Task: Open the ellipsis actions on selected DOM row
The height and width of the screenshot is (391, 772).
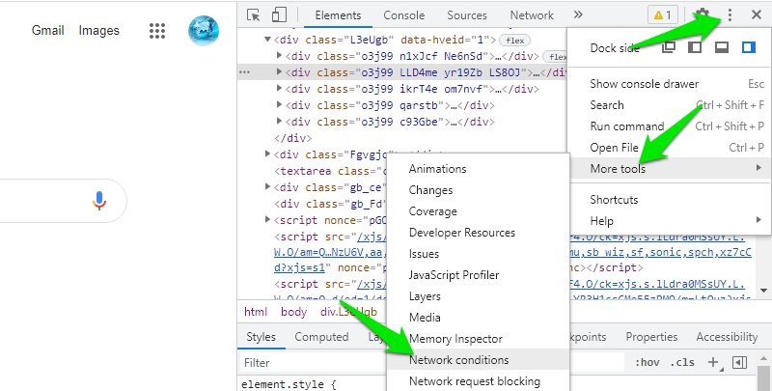Action: [x=244, y=72]
